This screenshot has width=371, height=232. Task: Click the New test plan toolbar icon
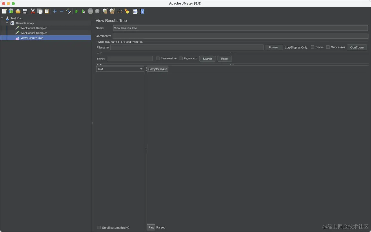click(x=4, y=11)
